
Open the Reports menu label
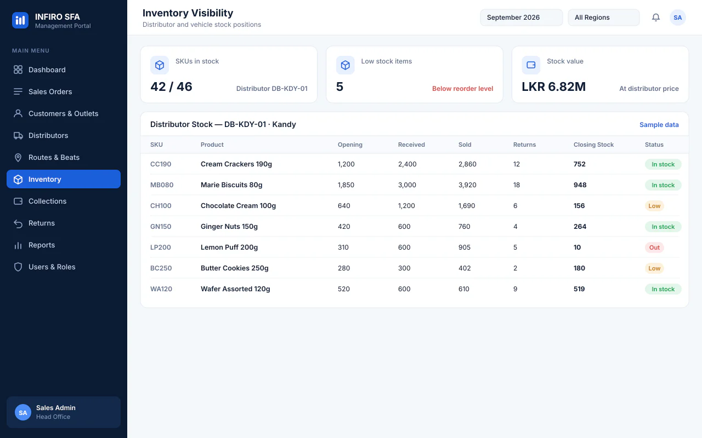[42, 245]
